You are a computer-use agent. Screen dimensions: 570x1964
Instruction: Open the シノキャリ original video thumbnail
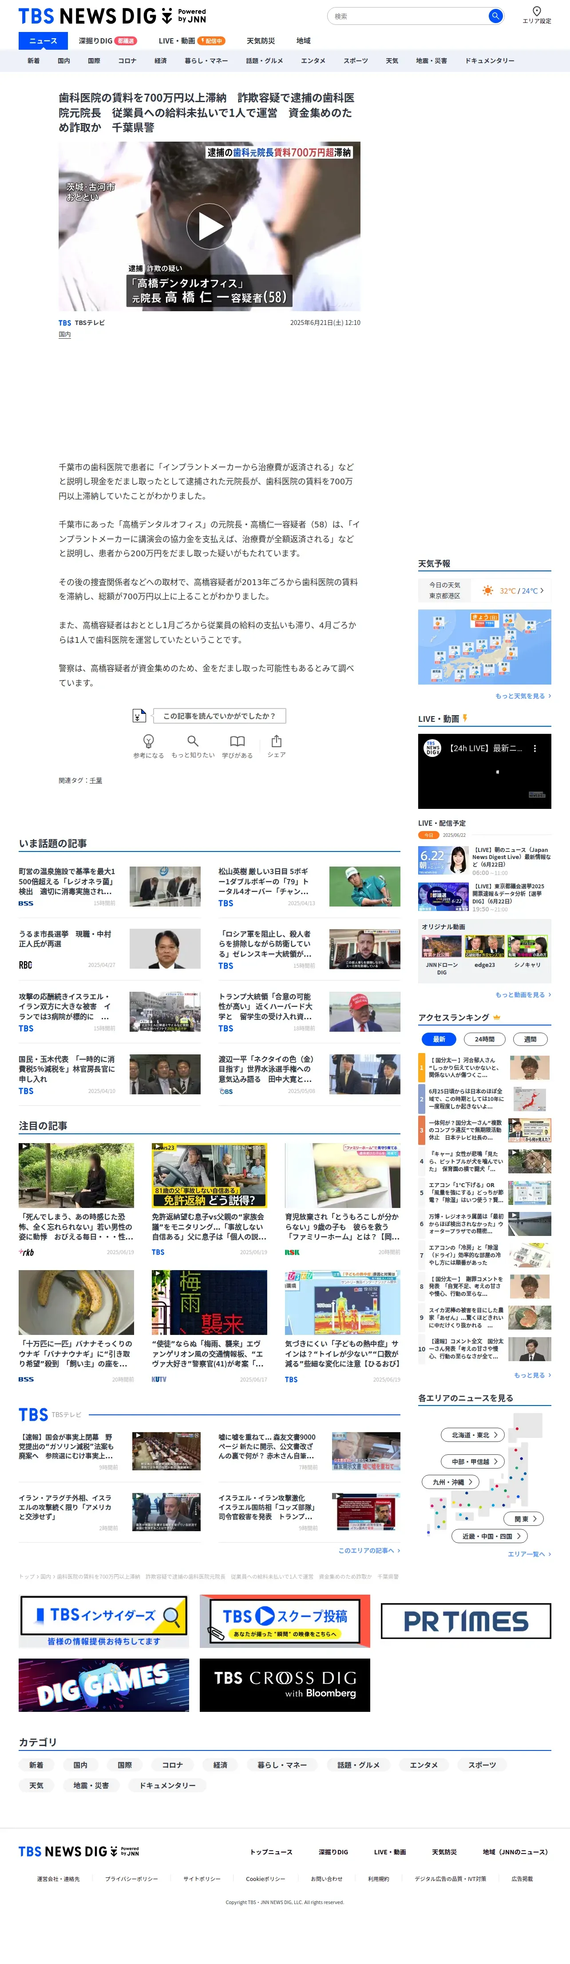(527, 947)
